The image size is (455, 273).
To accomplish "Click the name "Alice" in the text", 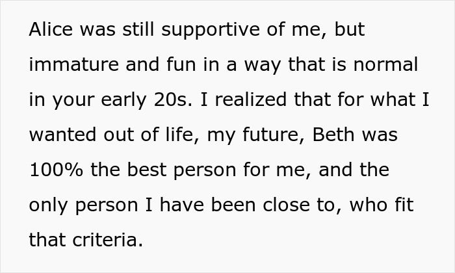I will (49, 31).
